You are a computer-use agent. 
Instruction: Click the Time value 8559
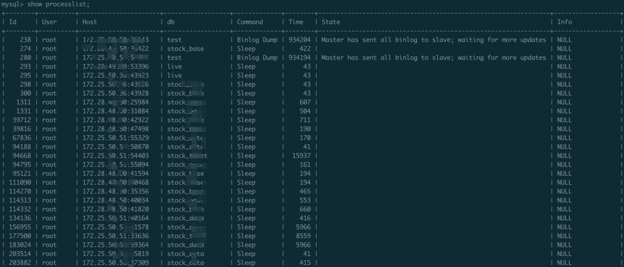tap(303, 236)
